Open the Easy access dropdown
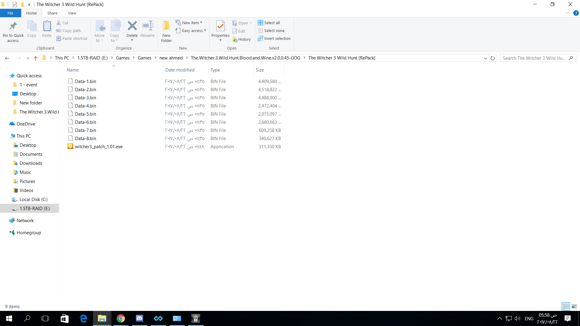580x326 pixels. (x=191, y=30)
